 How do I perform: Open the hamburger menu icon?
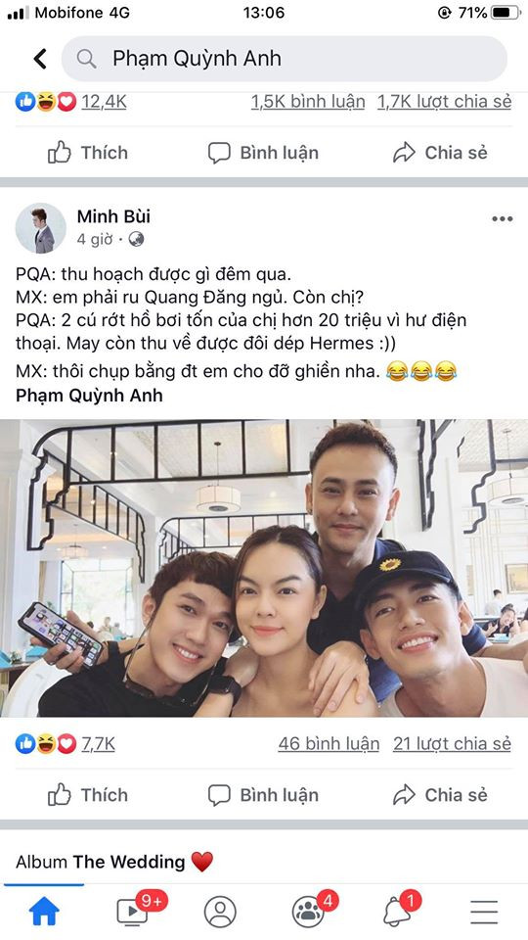pos(484,912)
